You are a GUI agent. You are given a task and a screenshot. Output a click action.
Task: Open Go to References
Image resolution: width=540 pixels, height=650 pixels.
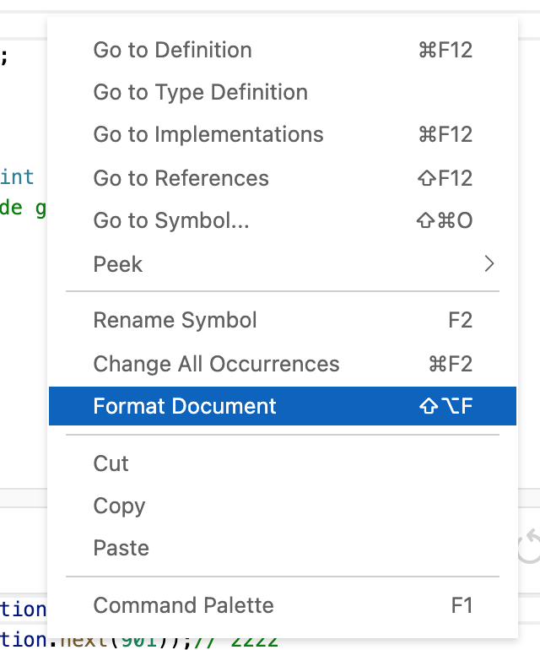[x=181, y=178]
